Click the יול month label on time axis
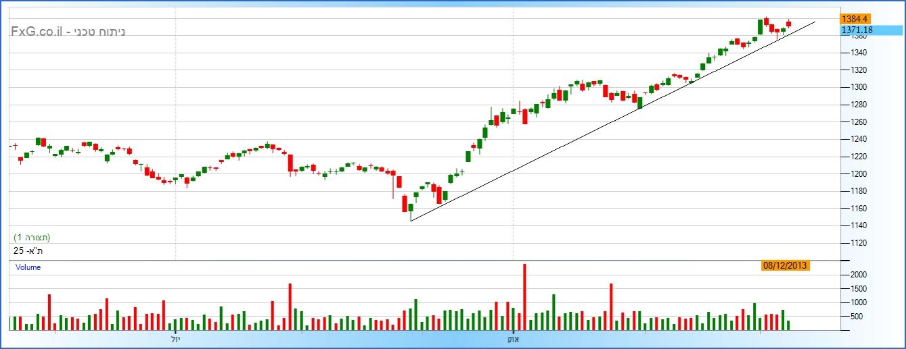 click(177, 339)
